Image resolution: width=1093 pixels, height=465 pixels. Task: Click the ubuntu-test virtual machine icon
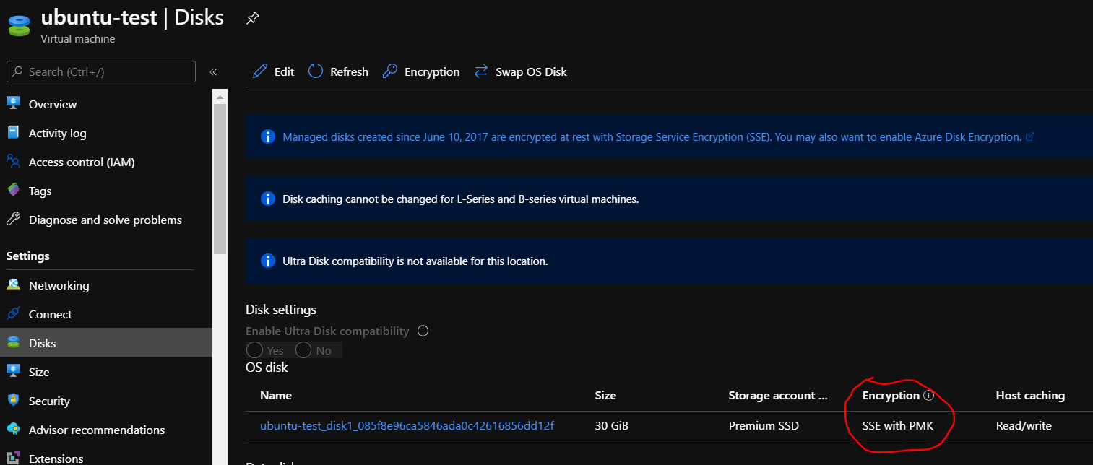19,25
